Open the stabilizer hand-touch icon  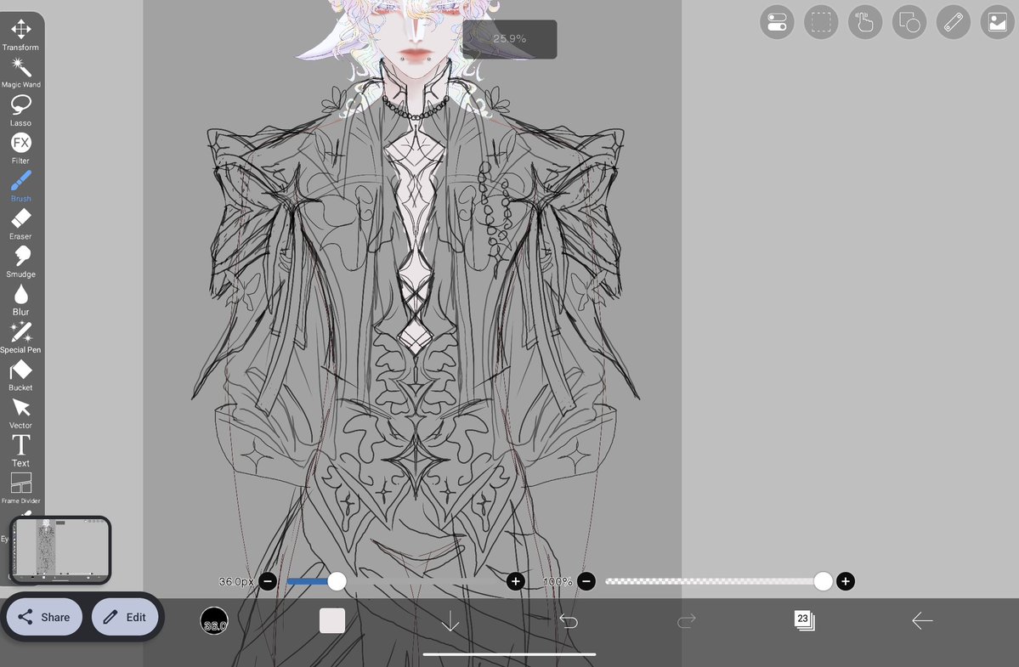pos(865,22)
